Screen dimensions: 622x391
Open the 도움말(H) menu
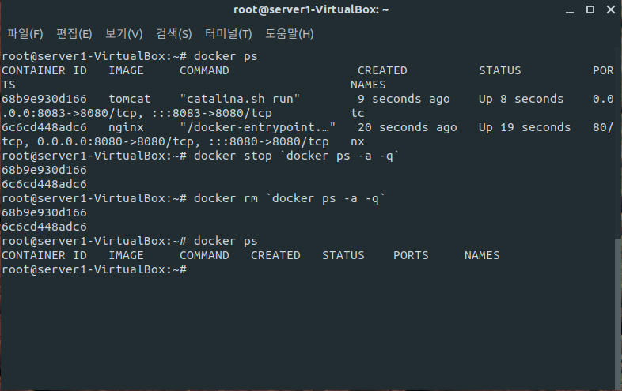pyautogui.click(x=289, y=34)
